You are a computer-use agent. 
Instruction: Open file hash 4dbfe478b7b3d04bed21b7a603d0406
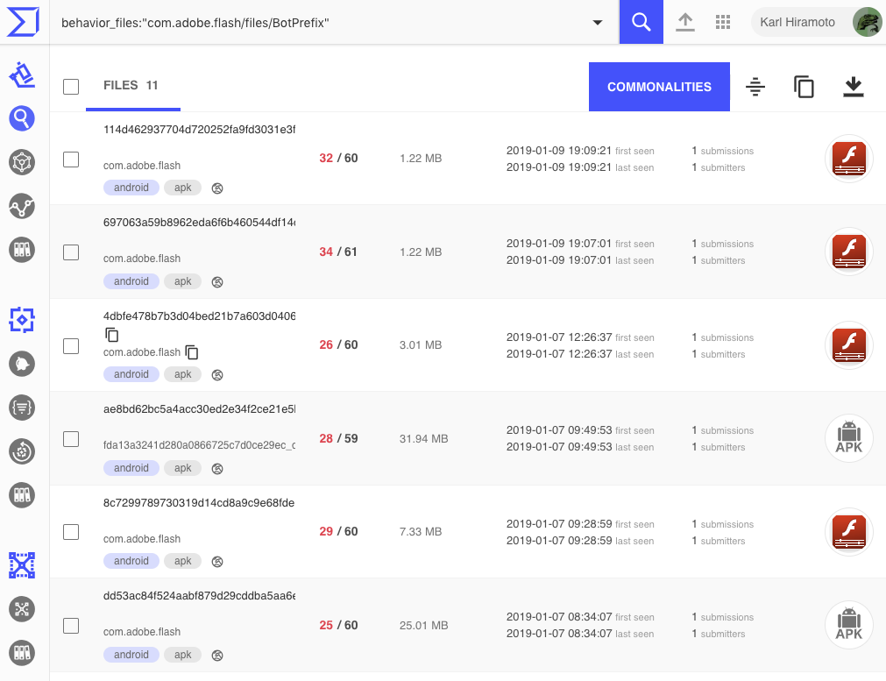(199, 316)
